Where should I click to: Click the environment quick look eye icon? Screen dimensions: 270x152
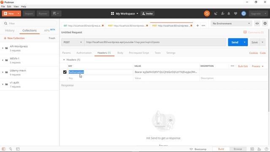click(257, 24)
